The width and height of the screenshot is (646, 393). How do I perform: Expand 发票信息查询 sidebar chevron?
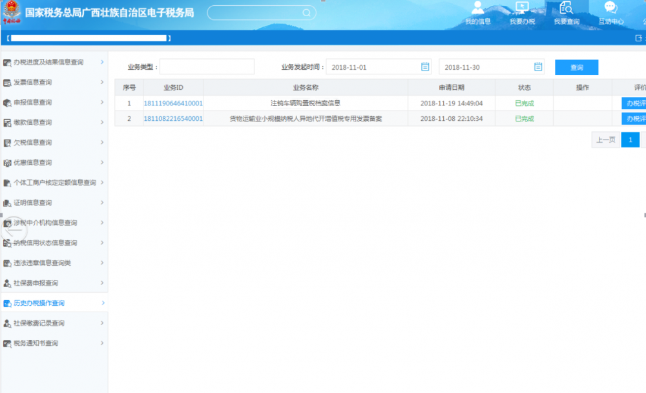[x=102, y=82]
